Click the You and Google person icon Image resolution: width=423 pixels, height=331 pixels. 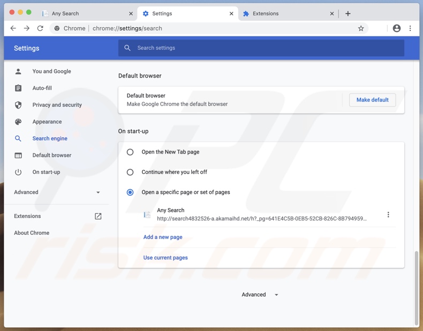click(x=18, y=71)
